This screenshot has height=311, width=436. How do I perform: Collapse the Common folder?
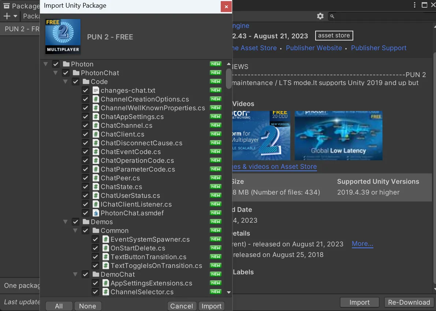(75, 231)
